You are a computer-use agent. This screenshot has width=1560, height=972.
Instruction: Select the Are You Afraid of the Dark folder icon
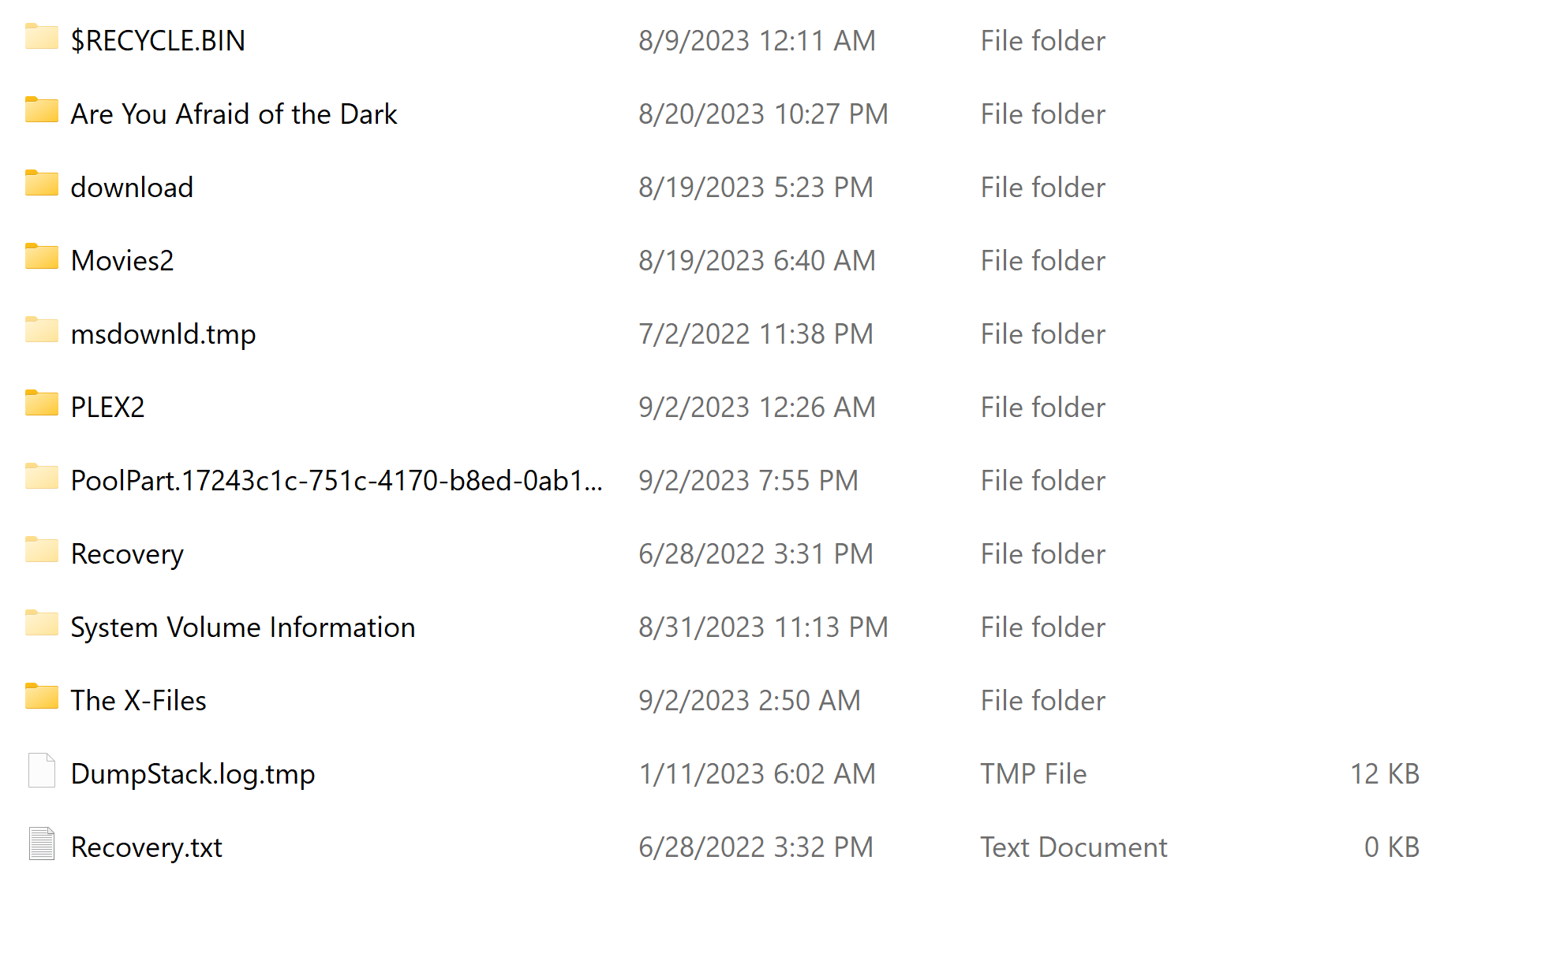click(41, 111)
